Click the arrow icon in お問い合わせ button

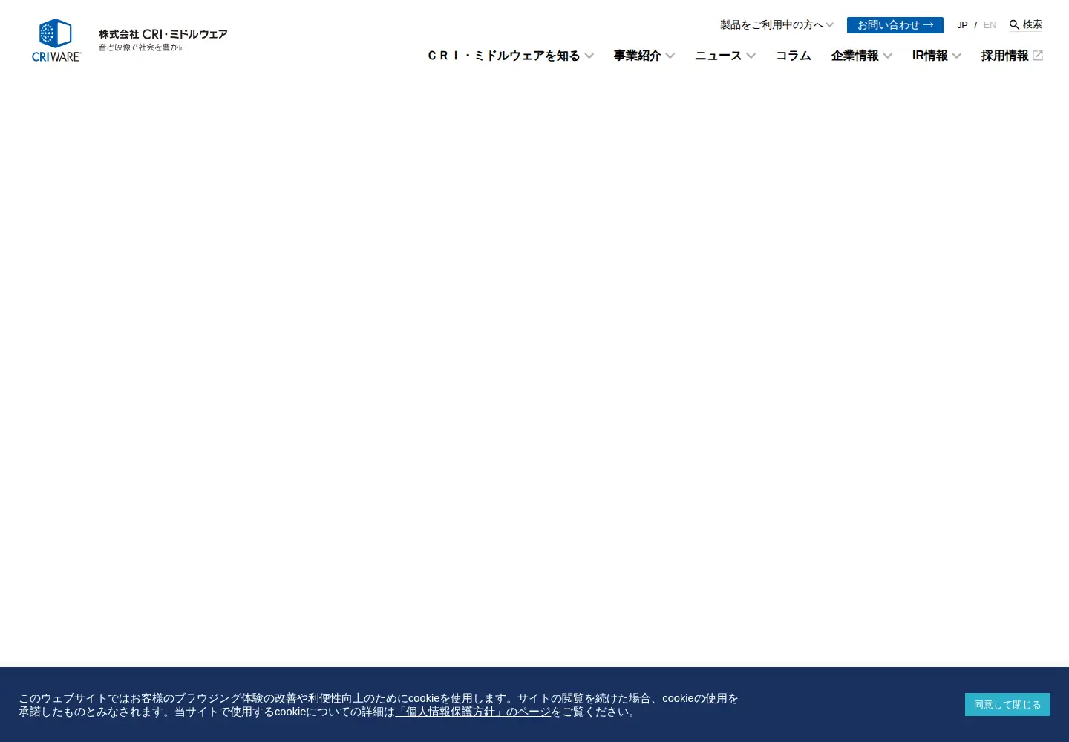click(x=928, y=25)
